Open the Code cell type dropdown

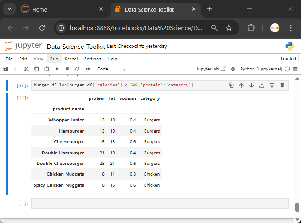point(112,69)
